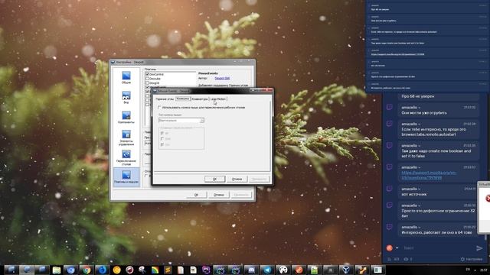490x275 pixels.
Task: Open the account dropdown next to chat avatar
Action: 397,247
